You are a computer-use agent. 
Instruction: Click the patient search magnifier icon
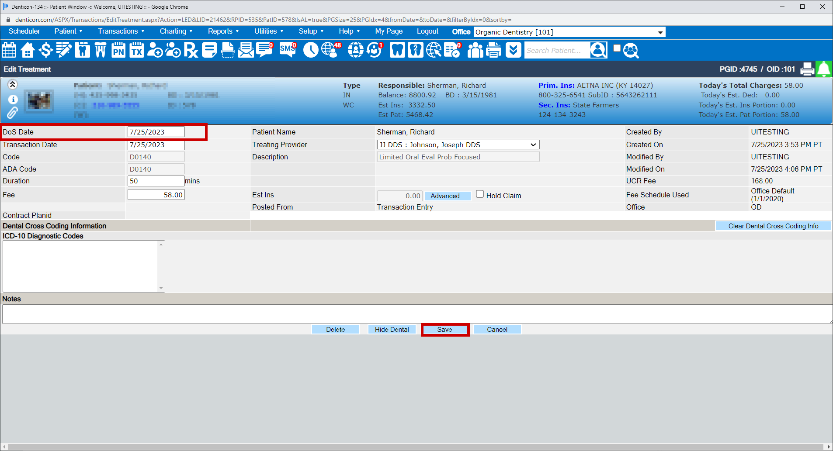click(x=598, y=50)
